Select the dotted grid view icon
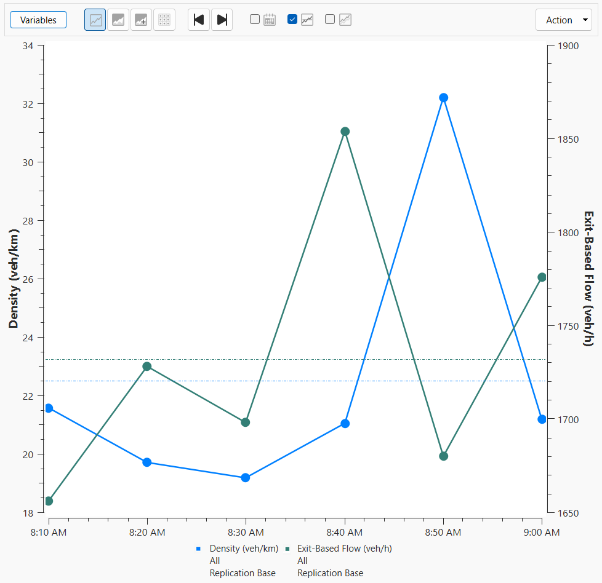The width and height of the screenshot is (602, 583). pyautogui.click(x=164, y=20)
